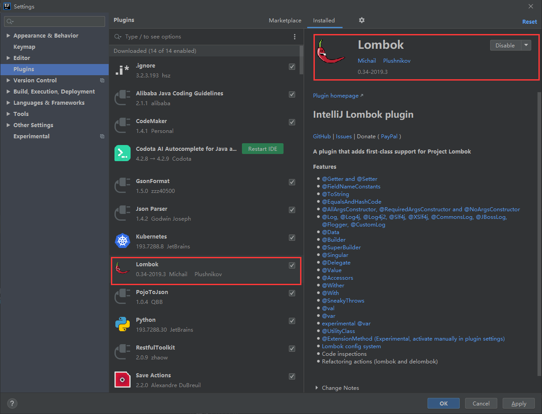Click the Apply button
542x414 pixels.
[519, 403]
